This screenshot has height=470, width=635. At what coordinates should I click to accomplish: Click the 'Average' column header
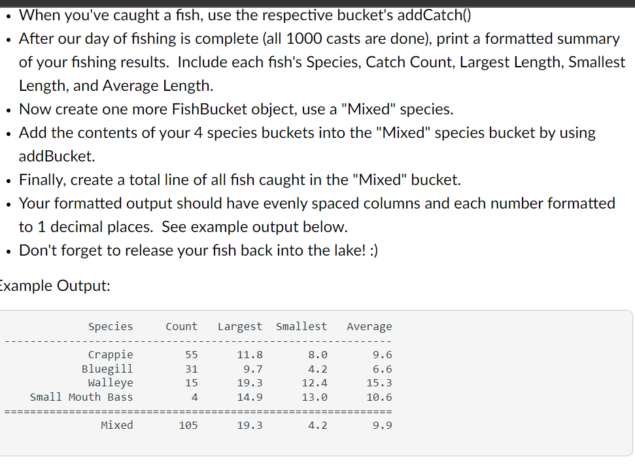pos(369,327)
